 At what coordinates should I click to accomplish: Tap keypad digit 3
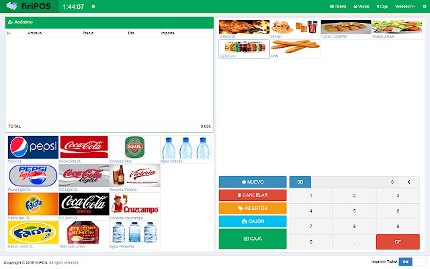click(x=398, y=196)
